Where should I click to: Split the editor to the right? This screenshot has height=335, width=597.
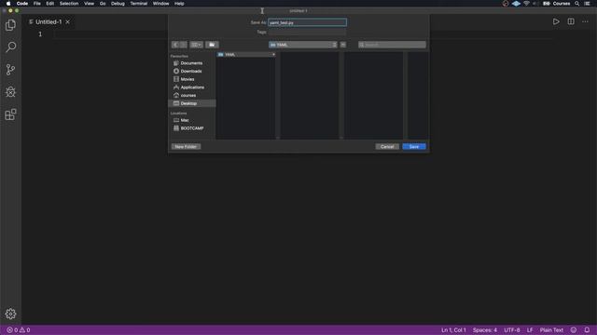tap(571, 21)
